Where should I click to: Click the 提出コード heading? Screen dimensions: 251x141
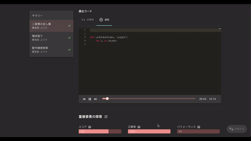click(85, 11)
